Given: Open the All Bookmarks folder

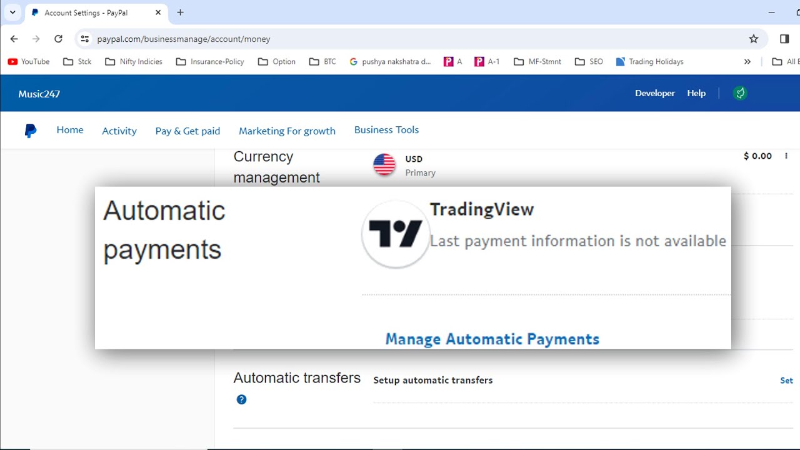Looking at the screenshot, I should coord(786,61).
